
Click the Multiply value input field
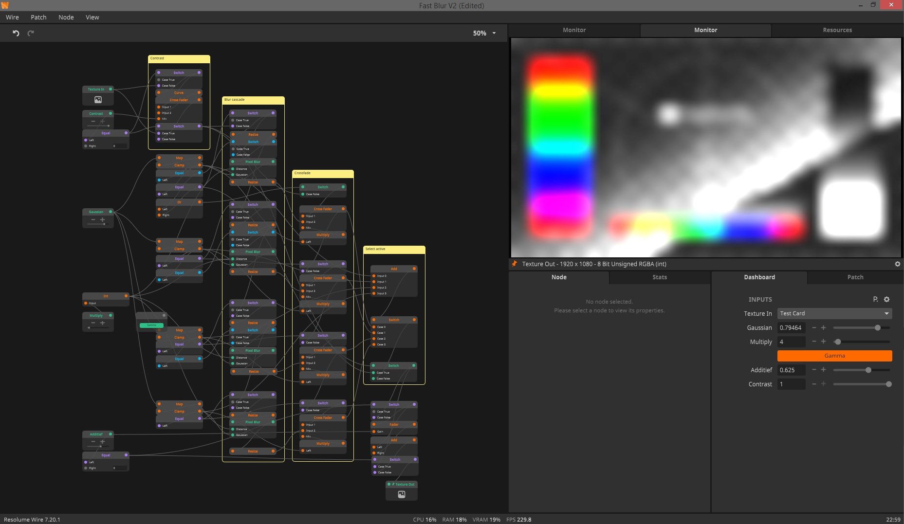pos(791,342)
